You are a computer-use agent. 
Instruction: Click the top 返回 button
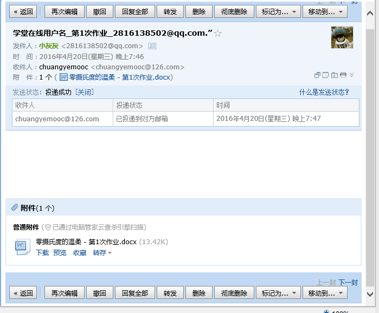pyautogui.click(x=23, y=11)
